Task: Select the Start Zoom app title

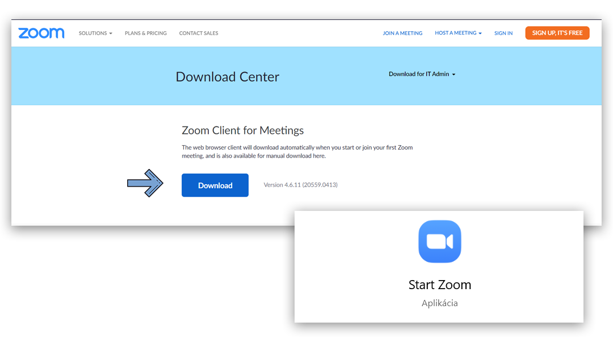Action: [x=440, y=285]
